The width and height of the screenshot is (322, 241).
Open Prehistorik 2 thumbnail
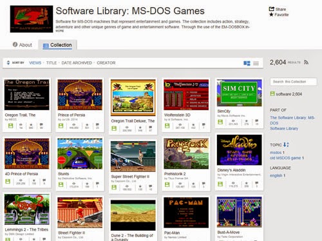[186, 153]
